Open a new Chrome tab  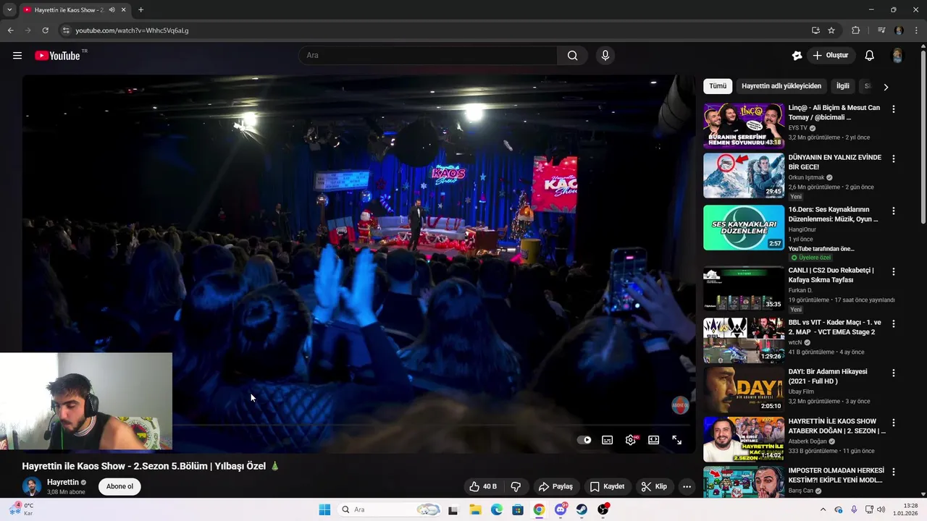click(x=140, y=10)
